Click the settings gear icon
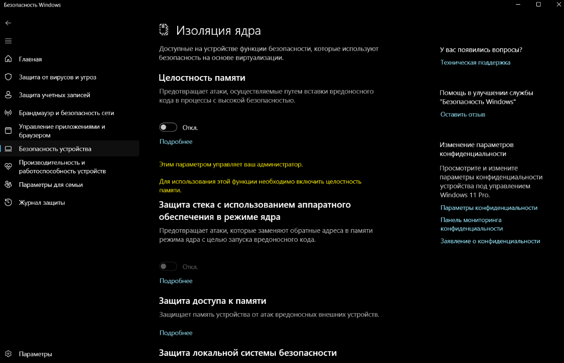The image size is (564, 363). 8,354
